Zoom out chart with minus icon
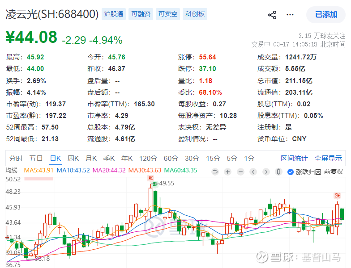The image size is (351, 268). (x=241, y=172)
